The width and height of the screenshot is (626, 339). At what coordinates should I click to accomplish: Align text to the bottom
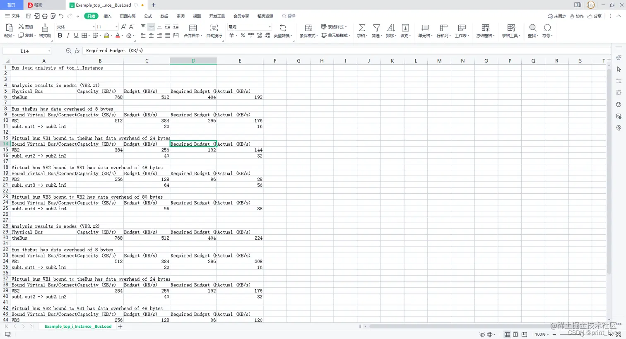coord(159,27)
